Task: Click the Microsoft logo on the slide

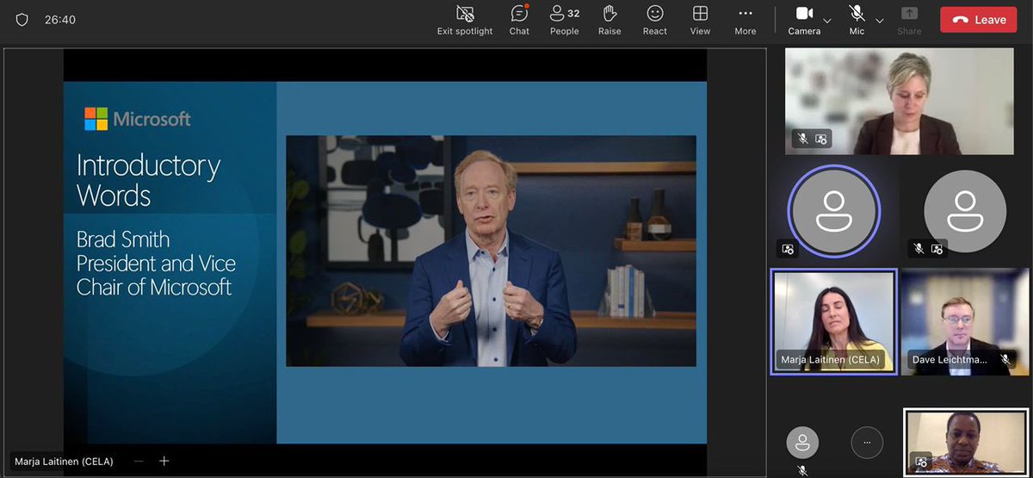Action: click(x=138, y=119)
